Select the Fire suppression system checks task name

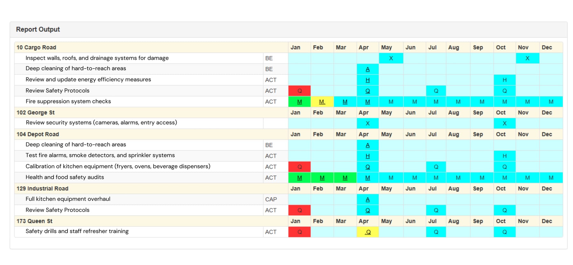[68, 101]
